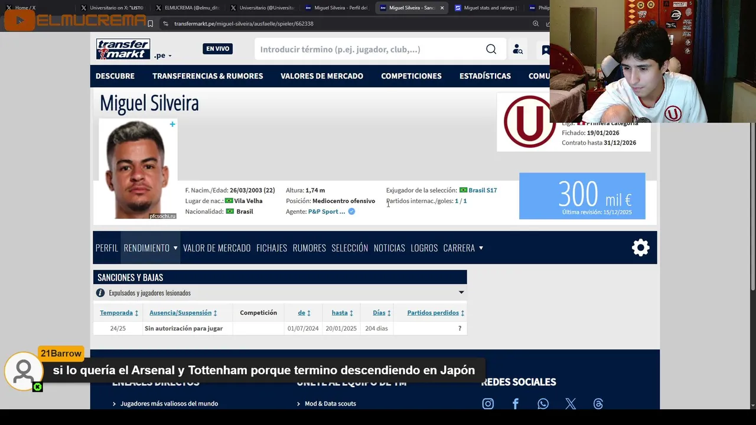Sort table by Ausencia/Suspensión column
This screenshot has width=756, height=425.
(x=183, y=313)
